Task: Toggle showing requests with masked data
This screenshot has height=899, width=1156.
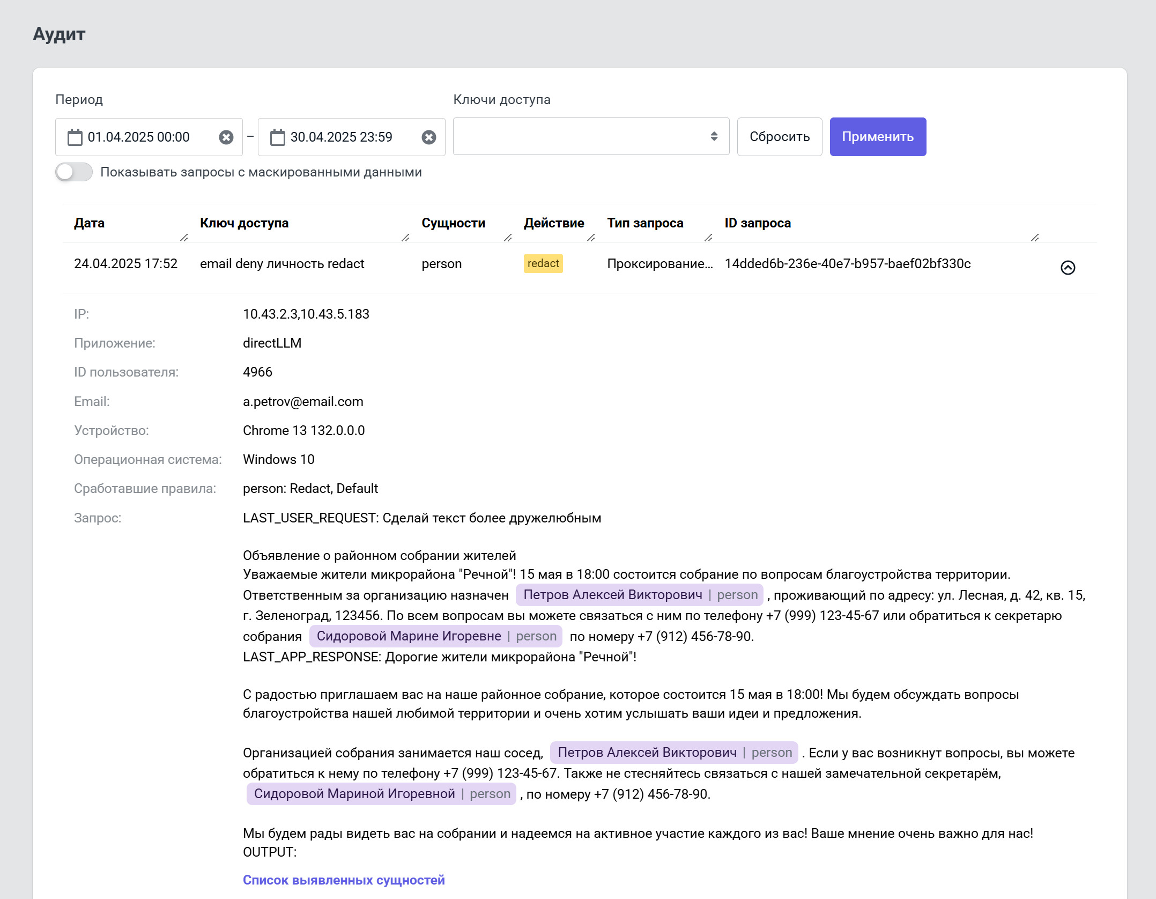Action: point(74,172)
